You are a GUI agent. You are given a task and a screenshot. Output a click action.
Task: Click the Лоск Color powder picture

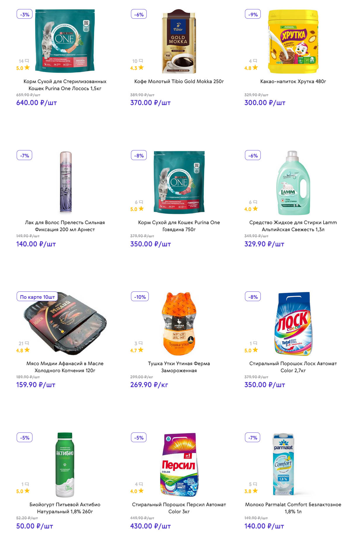(293, 324)
